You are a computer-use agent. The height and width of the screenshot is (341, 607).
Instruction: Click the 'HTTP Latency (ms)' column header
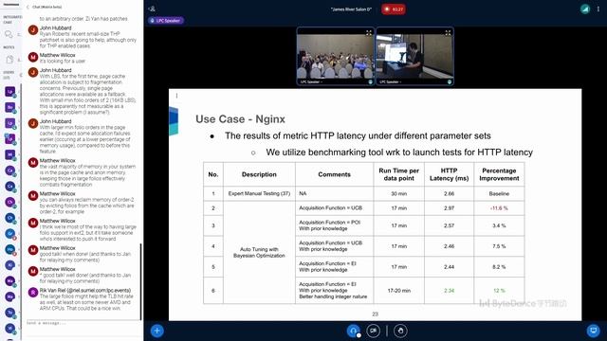coord(449,174)
